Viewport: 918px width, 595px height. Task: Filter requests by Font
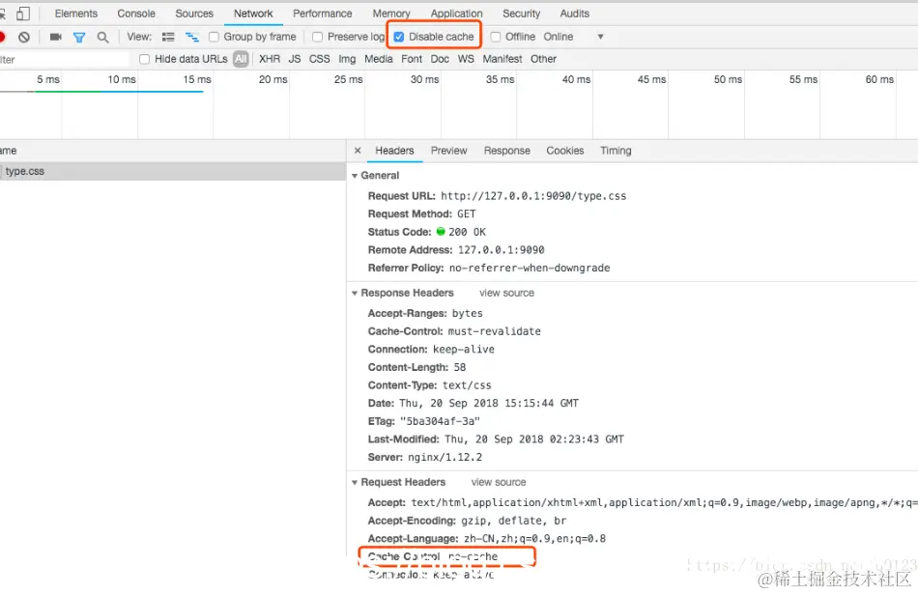pyautogui.click(x=412, y=59)
